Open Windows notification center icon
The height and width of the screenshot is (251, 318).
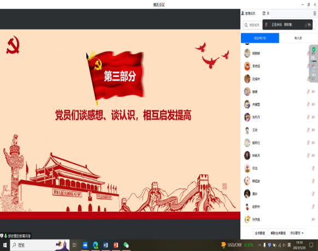point(311,245)
